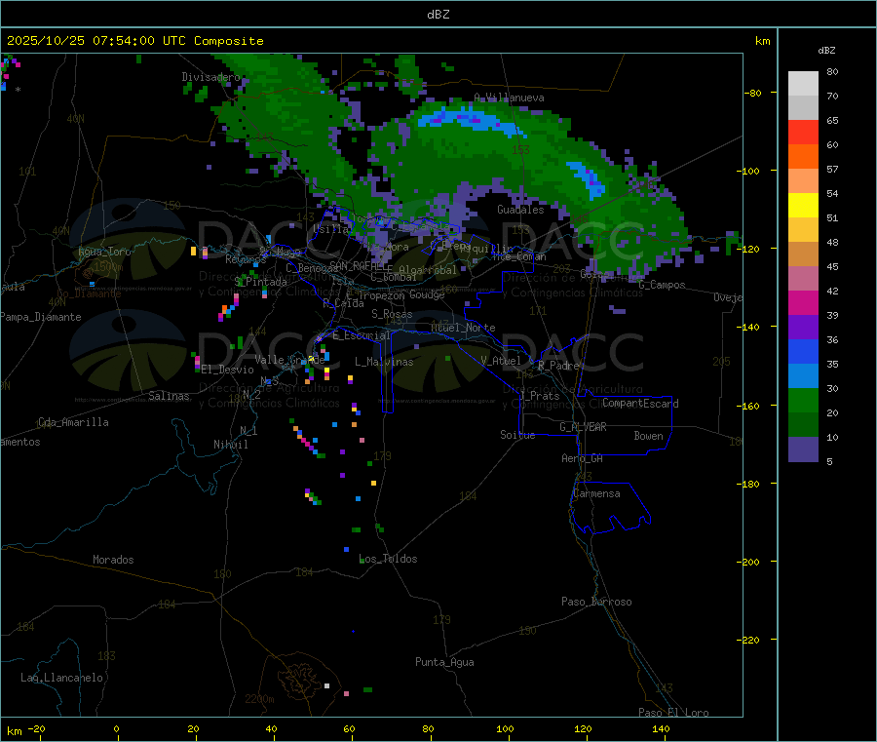Click the '-20' tick on the bottom km axis

tap(36, 728)
